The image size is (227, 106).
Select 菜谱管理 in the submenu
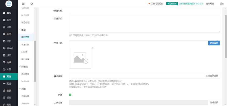25,37
